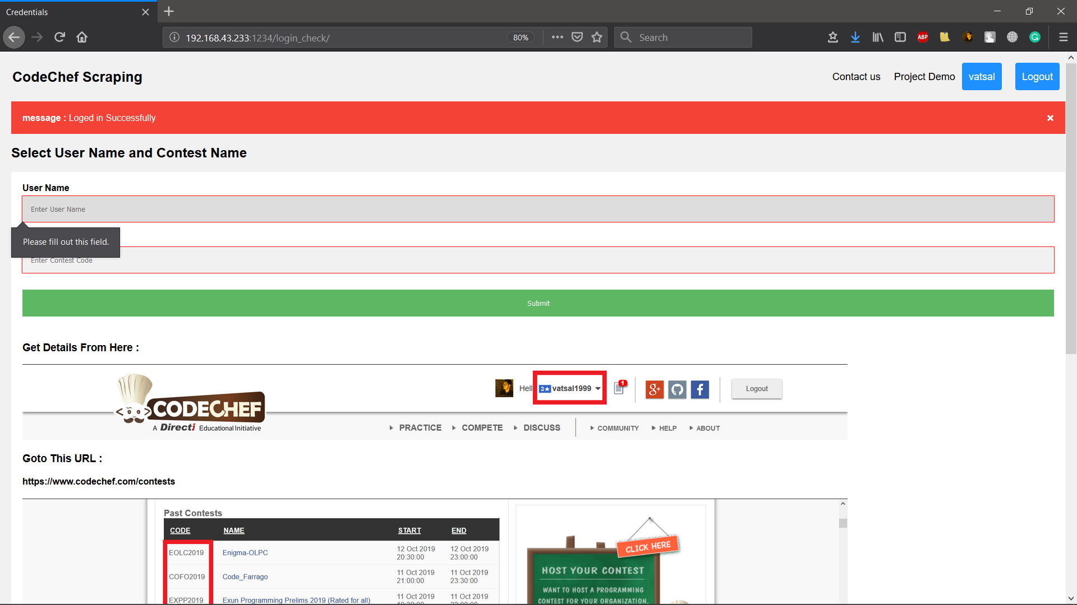Click the Firefox home icon
This screenshot has width=1077, height=605.
(82, 38)
